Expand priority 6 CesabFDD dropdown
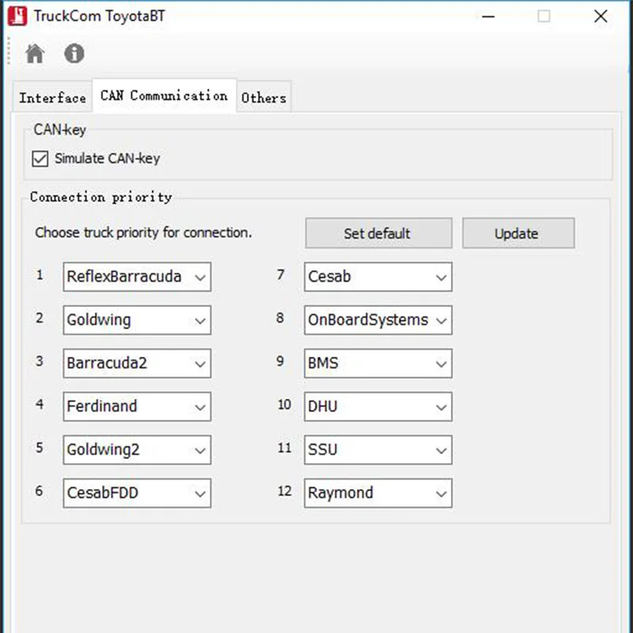The height and width of the screenshot is (633, 633). click(x=137, y=493)
